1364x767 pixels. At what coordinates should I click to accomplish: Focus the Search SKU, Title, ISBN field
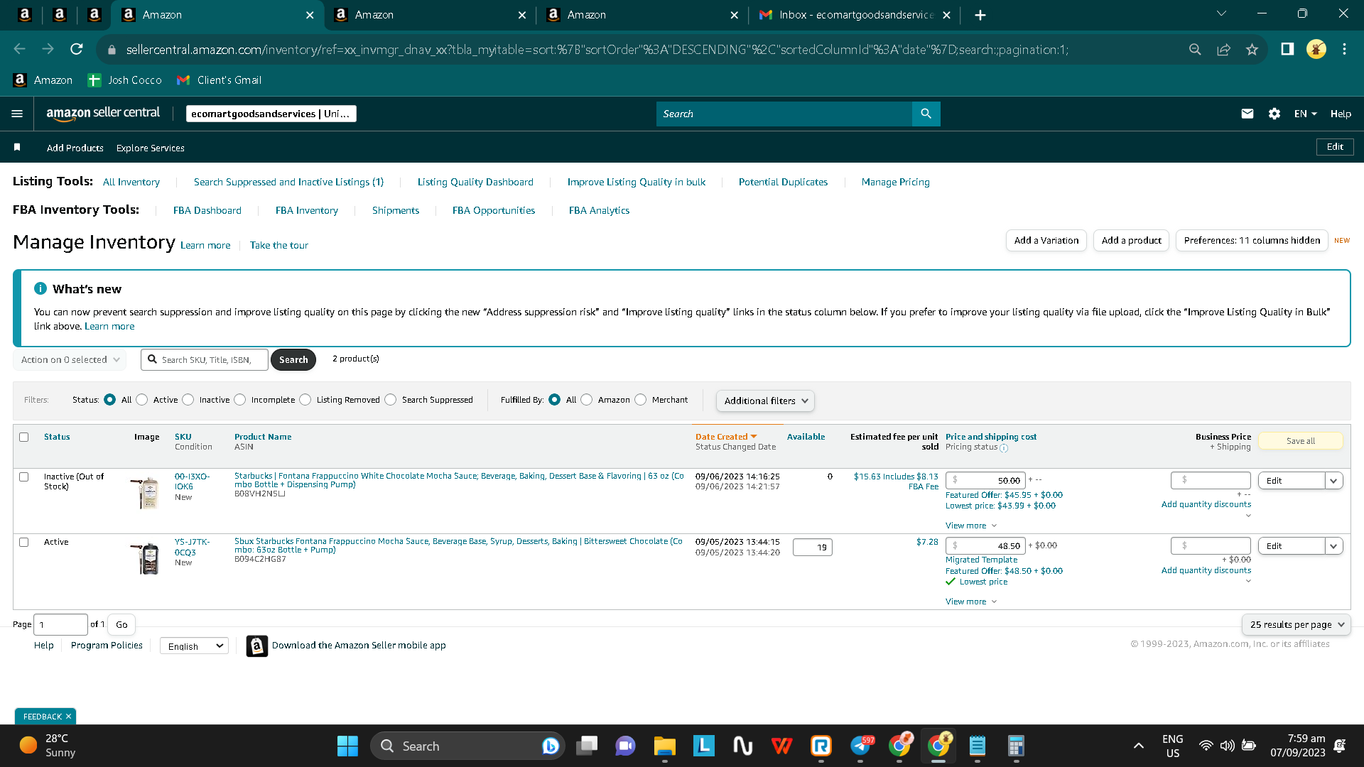pos(205,360)
